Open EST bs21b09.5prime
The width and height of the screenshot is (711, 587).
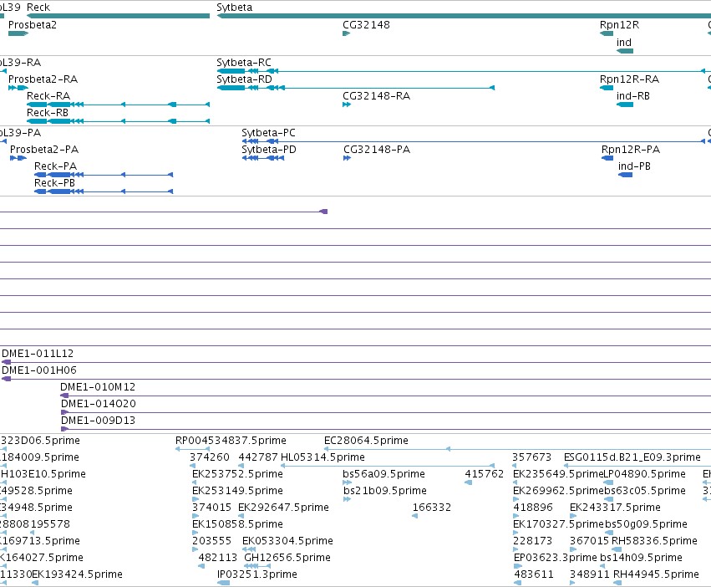348,499
